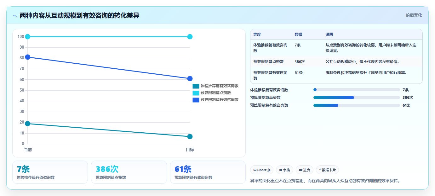Click the 当前 x-axis label
The image size is (435, 196).
[x=28, y=150]
